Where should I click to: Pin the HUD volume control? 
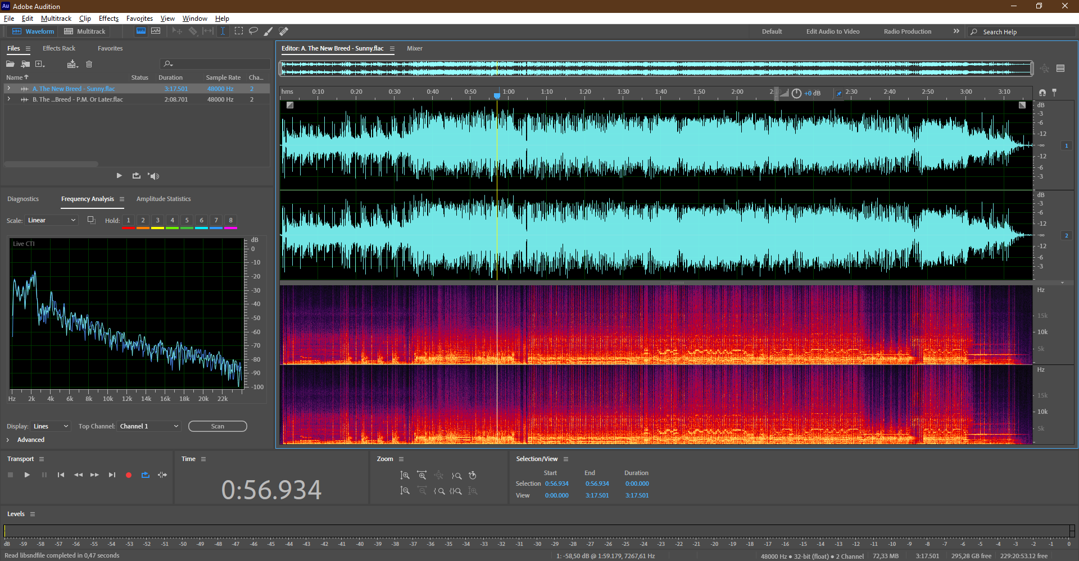pos(839,93)
